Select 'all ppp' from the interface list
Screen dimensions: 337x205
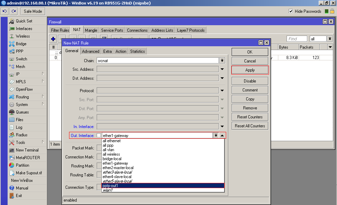163,145
